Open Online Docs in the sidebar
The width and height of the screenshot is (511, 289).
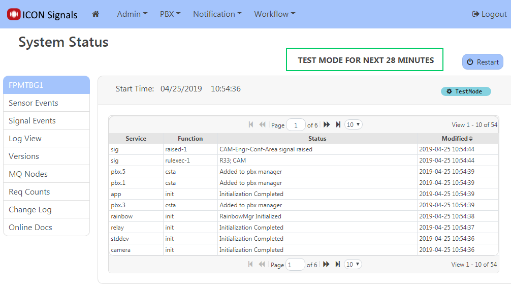[46, 227]
